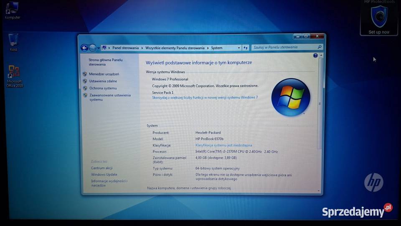This screenshot has width=401, height=226.
Task: Click the Szukaj w Panelu sterowania search field
Action: [284, 47]
